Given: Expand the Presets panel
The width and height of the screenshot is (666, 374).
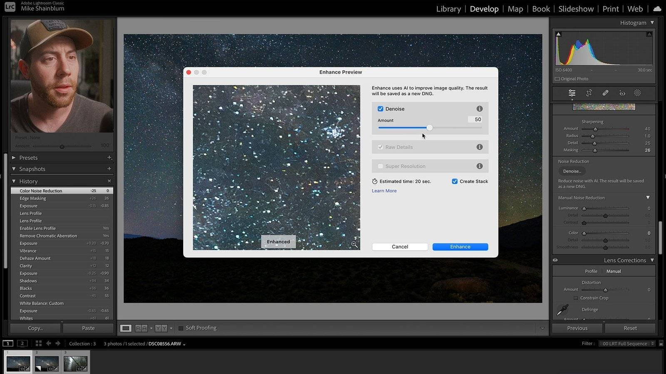Looking at the screenshot, I should coord(14,158).
